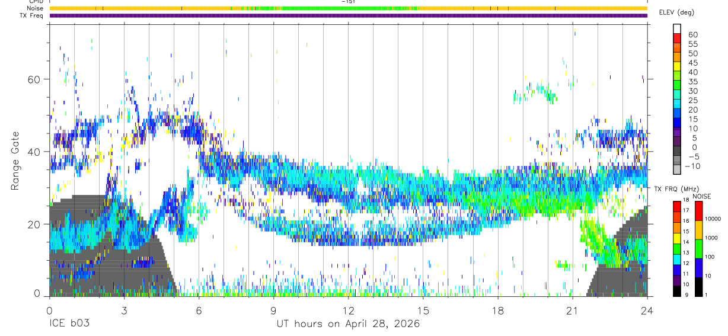Viewport: 728px width, 336px height.
Task: Click the 'Noise' row label at top
Action: (x=36, y=8)
